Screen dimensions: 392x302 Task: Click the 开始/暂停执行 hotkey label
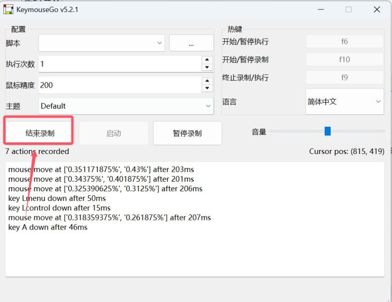coord(246,41)
